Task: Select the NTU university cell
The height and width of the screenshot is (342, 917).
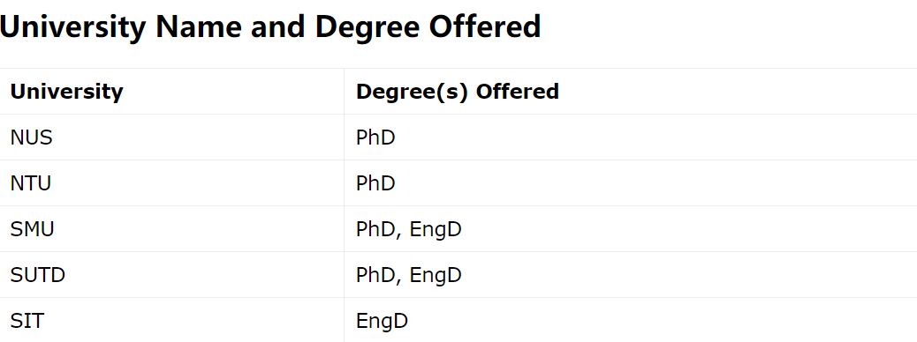Action: point(172,182)
